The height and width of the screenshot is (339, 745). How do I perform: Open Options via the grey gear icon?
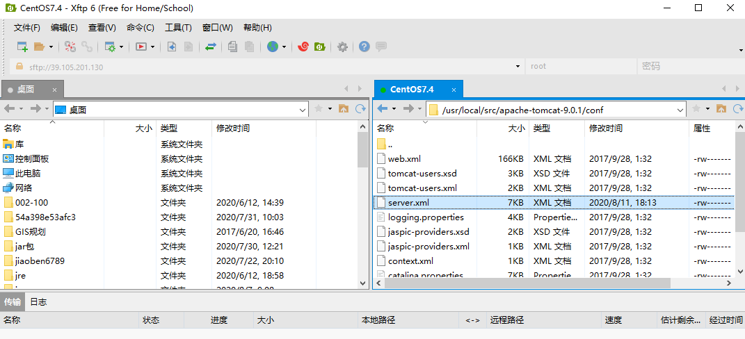(342, 47)
